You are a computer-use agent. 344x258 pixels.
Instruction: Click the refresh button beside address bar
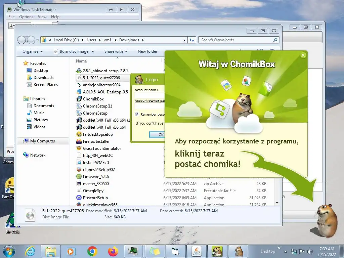pyautogui.click(x=192, y=40)
